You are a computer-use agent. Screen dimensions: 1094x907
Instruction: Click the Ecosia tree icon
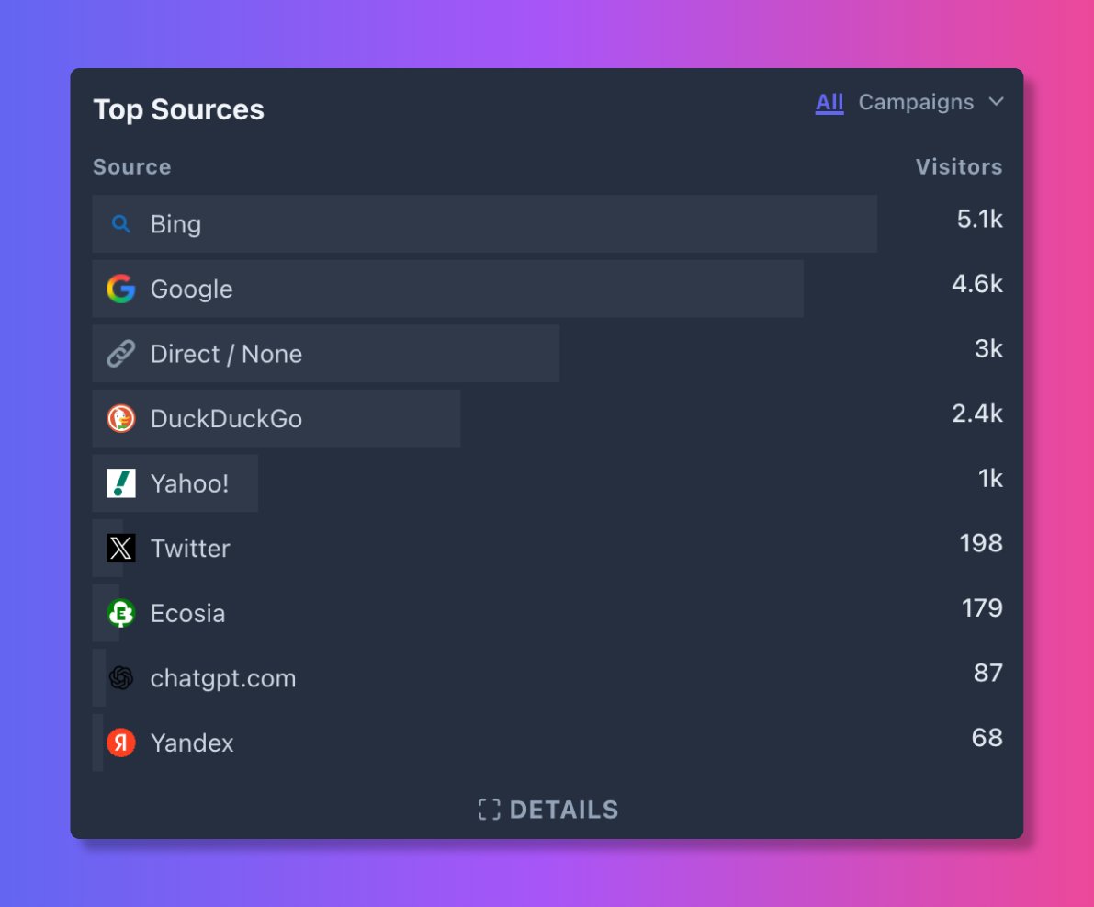[x=120, y=613]
